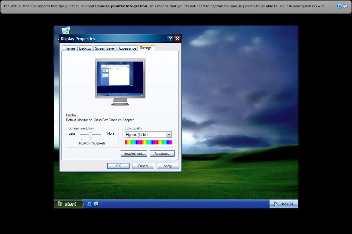Click the 'Less' label by the resolution slider
The width and height of the screenshot is (352, 234).
point(72,133)
